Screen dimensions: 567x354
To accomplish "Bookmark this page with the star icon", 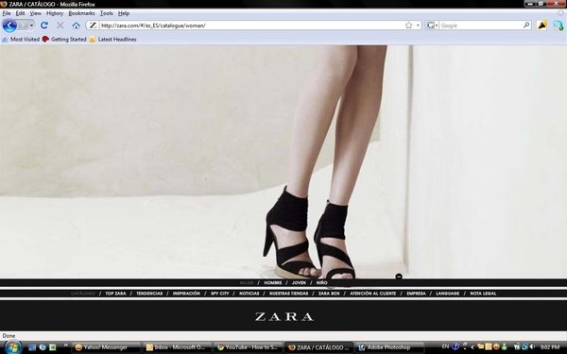I will tap(408, 25).
